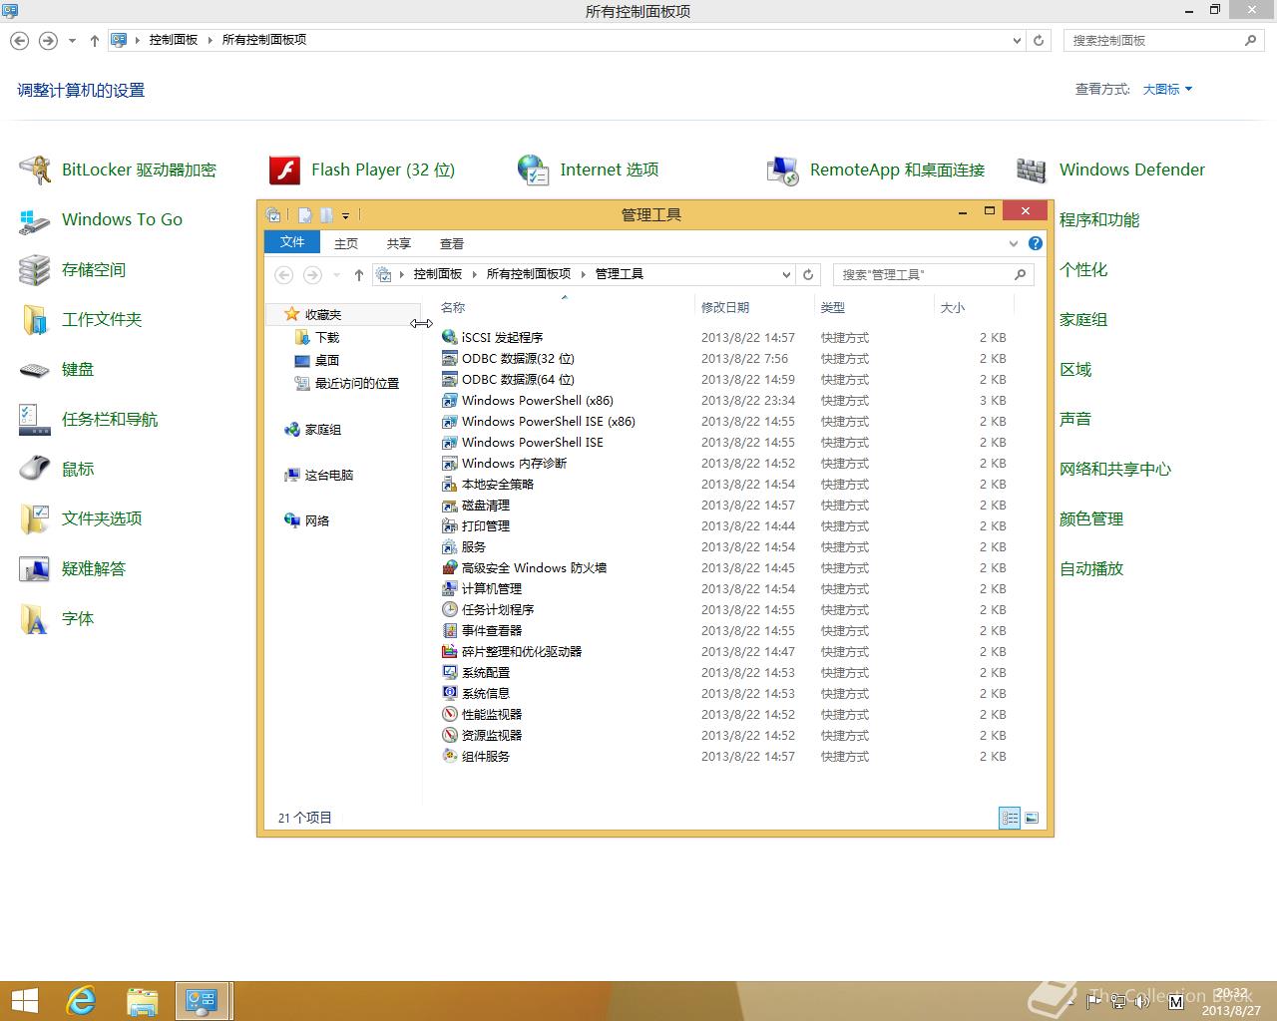
Task: Open quick access toolbar customize dropdown
Action: (x=346, y=215)
